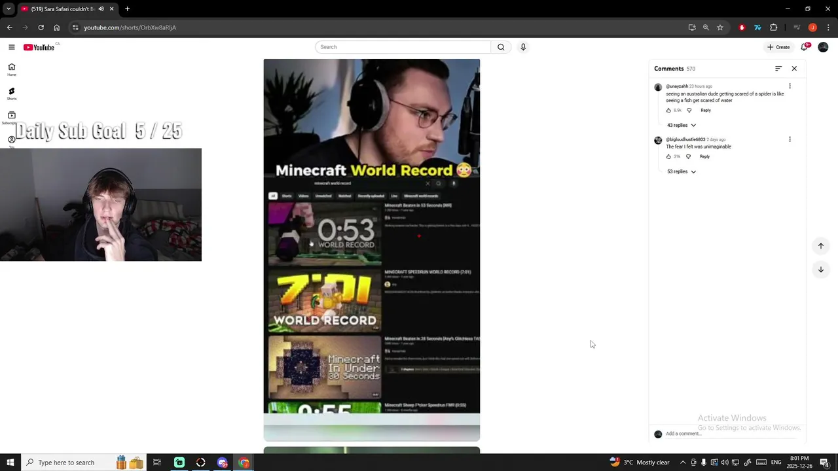Expand the 53 replies thread
This screenshot has height=471, width=838.
[682, 171]
